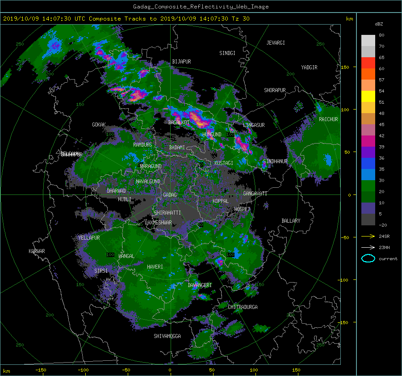Click the LINGASUR city label
The image size is (402, 376).
tap(254, 125)
